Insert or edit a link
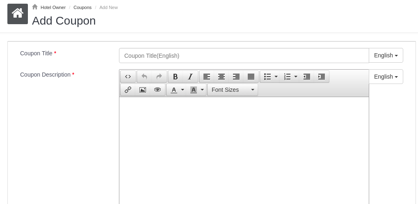418x204 pixels. click(x=128, y=90)
